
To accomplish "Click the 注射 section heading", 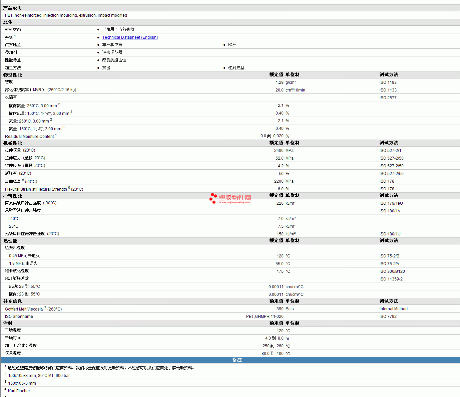I will [x=8, y=323].
